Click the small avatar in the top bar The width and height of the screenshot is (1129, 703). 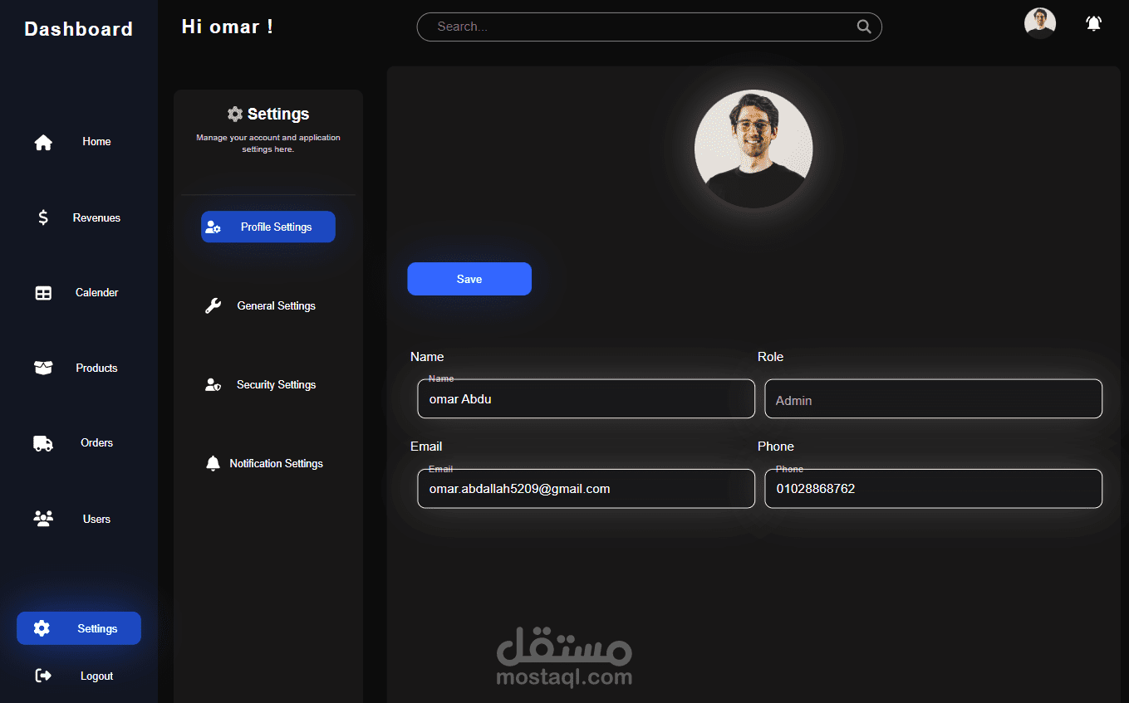coord(1040,23)
